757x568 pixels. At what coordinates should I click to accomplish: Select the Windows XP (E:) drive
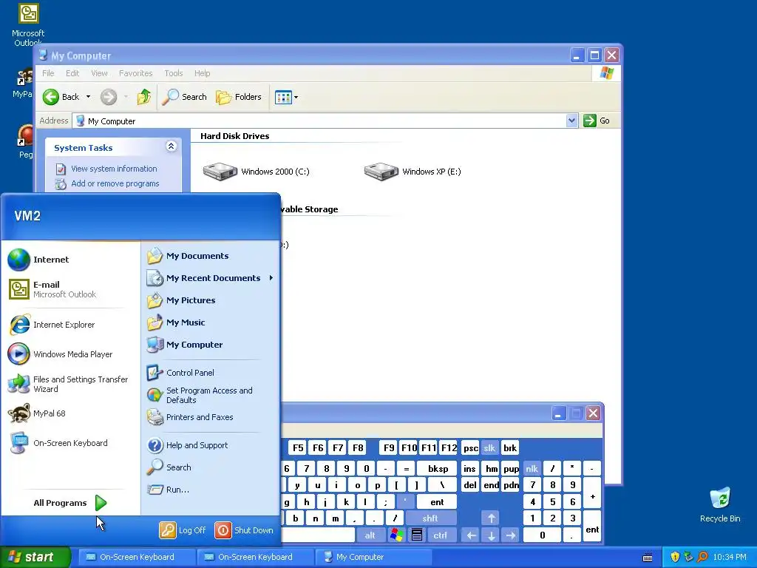coord(413,172)
